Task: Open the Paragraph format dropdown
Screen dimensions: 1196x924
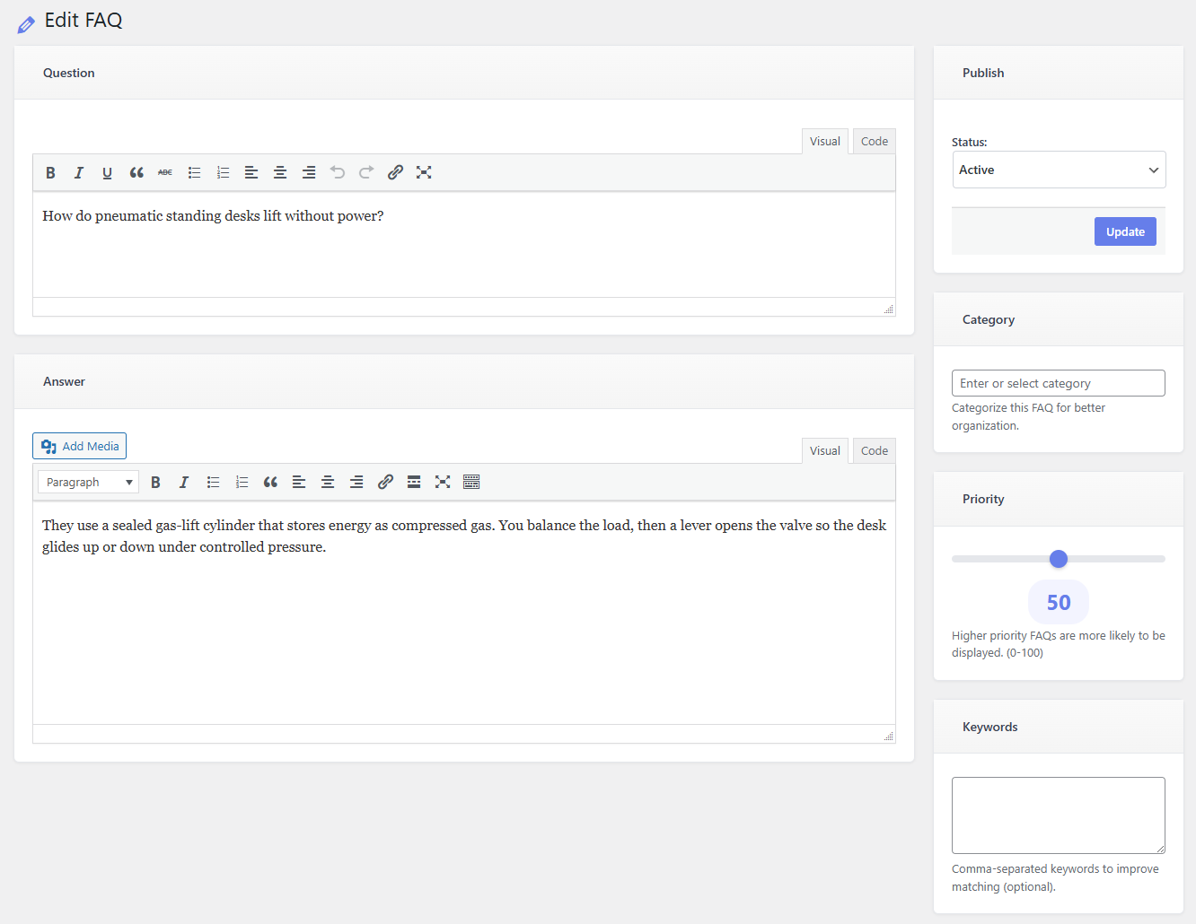Action: (x=88, y=482)
